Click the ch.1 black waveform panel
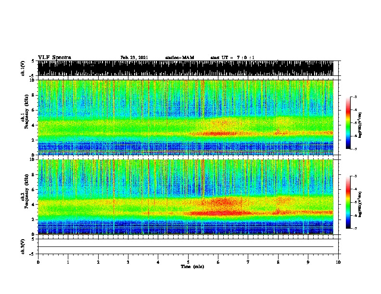The image size is (381, 294). tap(186, 68)
